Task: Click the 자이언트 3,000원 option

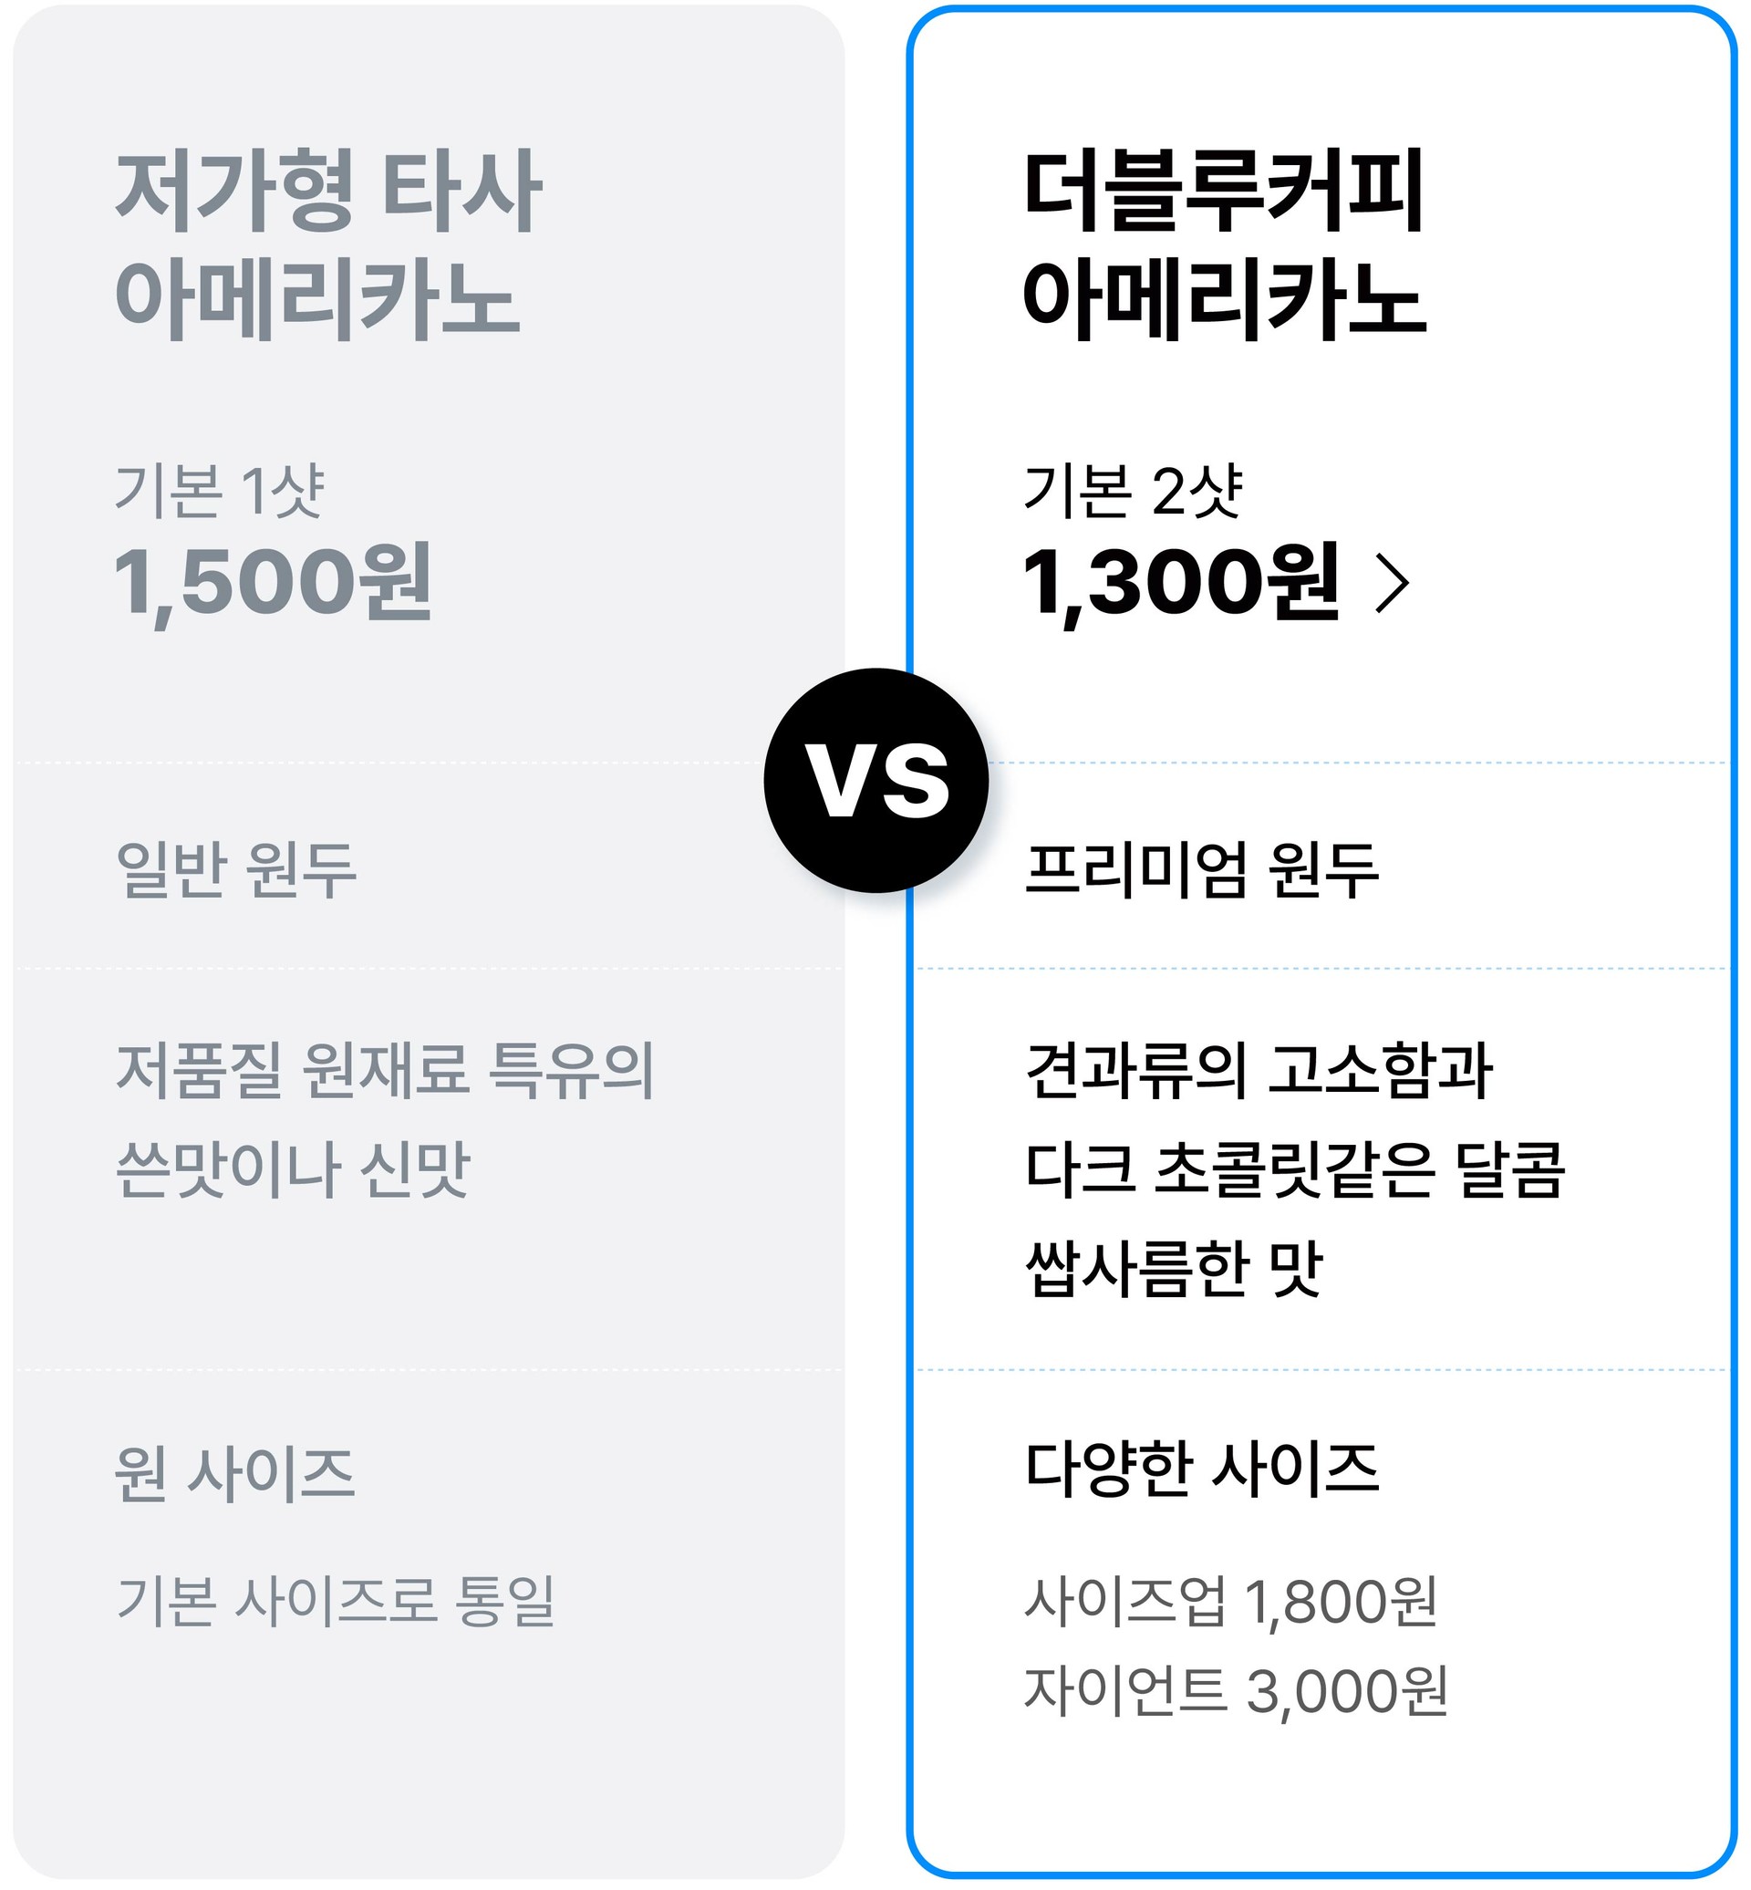Action: point(1237,1691)
